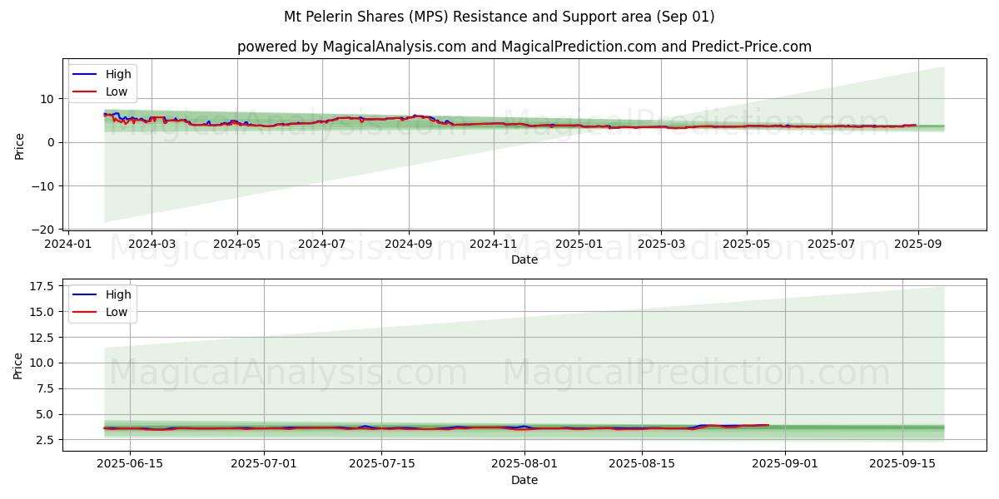999x499 pixels.
Task: Click the '2024-01' x-axis label on the top chart
Action: [x=67, y=245]
